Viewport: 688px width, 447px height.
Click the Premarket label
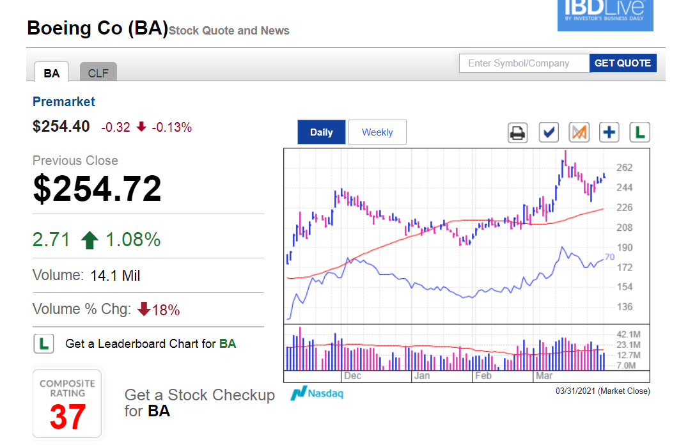(64, 102)
